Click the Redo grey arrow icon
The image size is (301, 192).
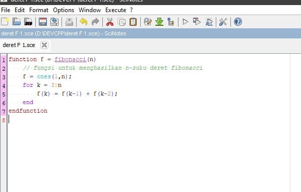[x=95, y=22]
